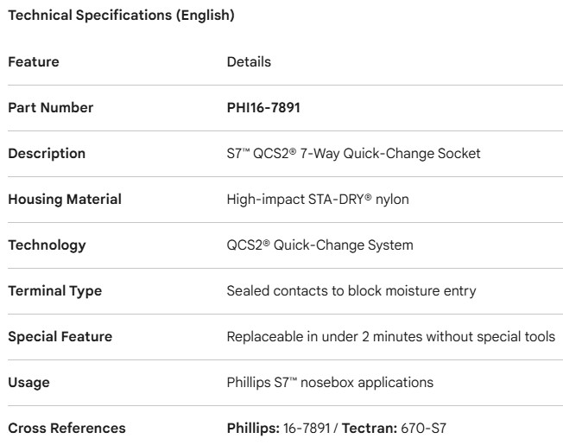Click the Details column header
The image size is (563, 445).
coord(249,62)
